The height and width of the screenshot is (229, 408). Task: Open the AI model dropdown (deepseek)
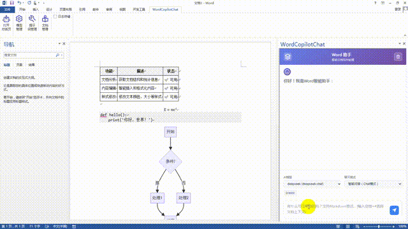pos(312,184)
